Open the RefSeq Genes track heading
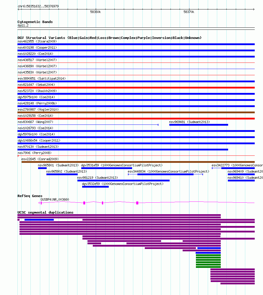Screen dimensions: 263x295 30,196
